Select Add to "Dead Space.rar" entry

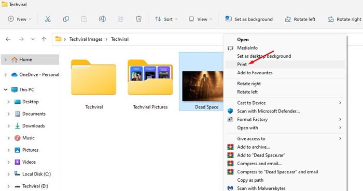click(x=285, y=155)
